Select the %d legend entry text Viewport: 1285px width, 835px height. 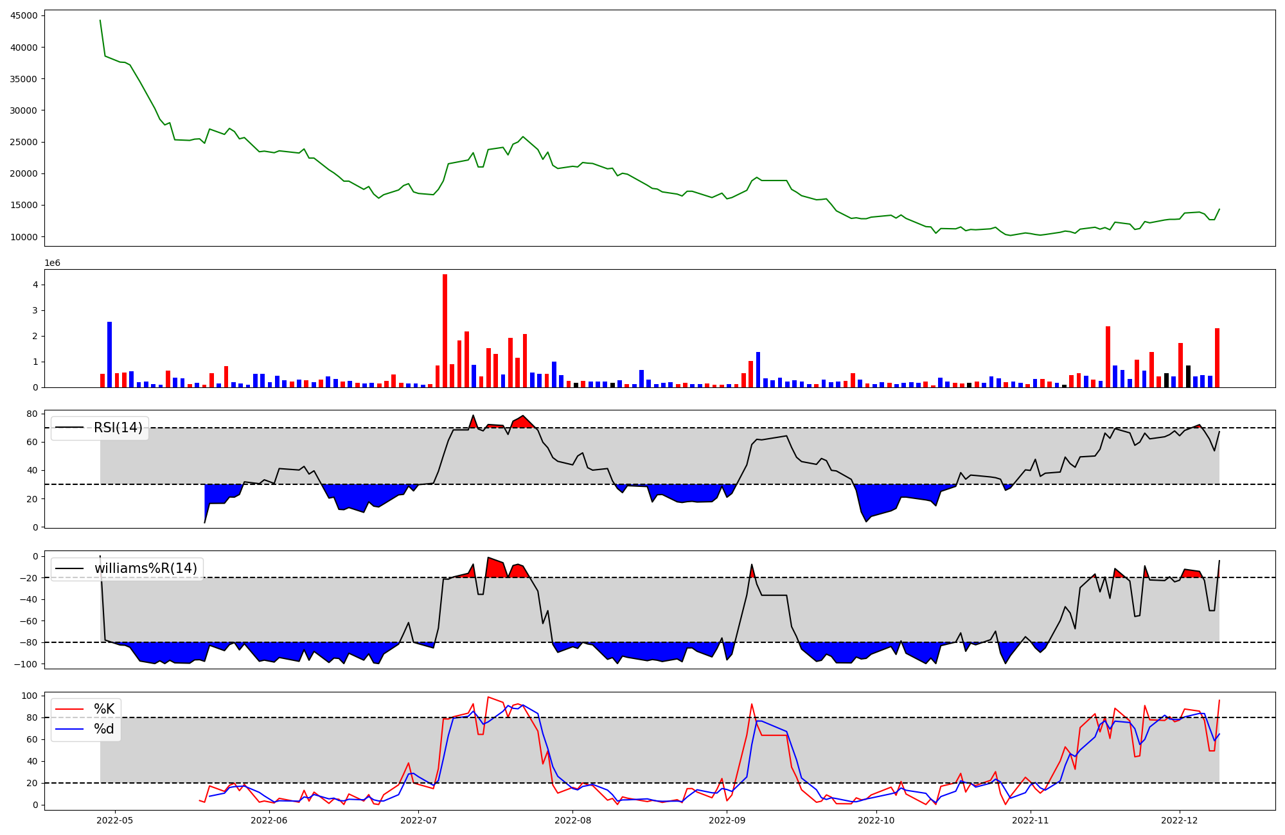click(104, 729)
